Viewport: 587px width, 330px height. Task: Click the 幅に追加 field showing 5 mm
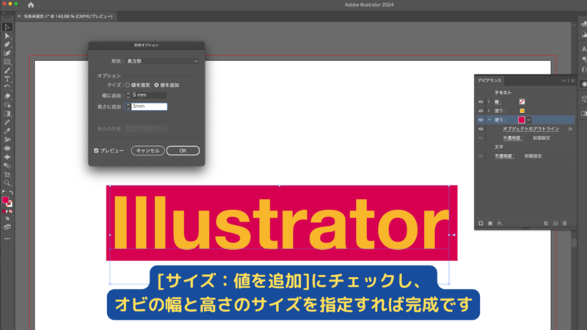149,95
